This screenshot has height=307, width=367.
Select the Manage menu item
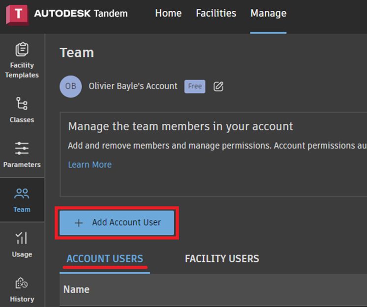(268, 13)
